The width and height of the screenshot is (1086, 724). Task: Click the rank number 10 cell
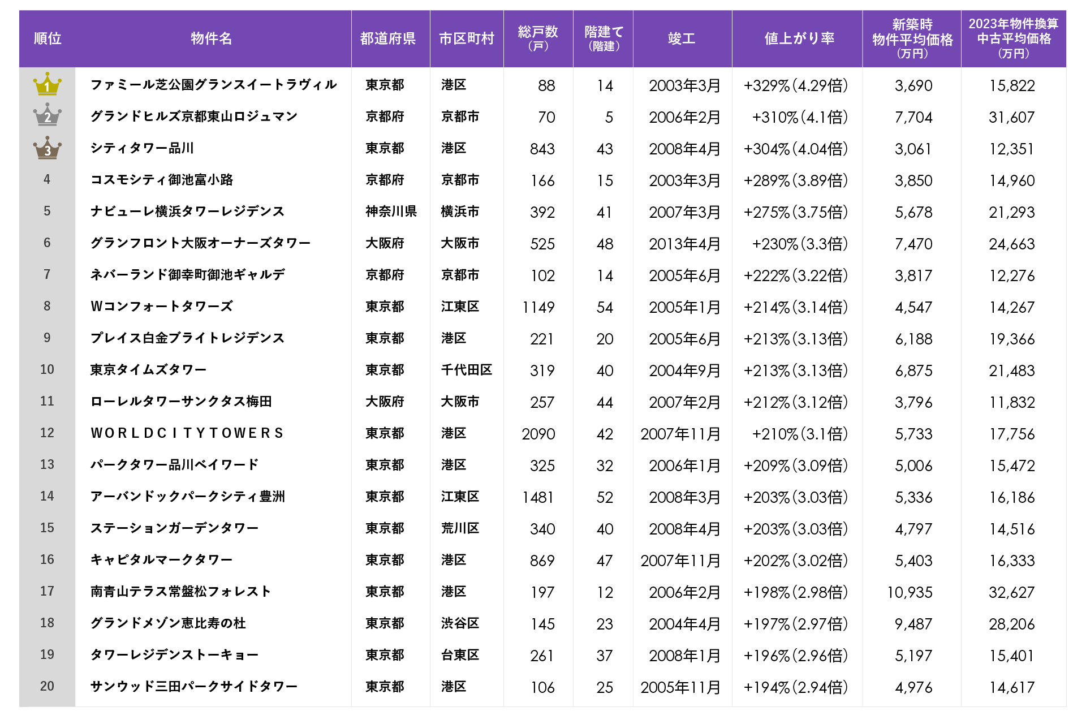(x=48, y=369)
